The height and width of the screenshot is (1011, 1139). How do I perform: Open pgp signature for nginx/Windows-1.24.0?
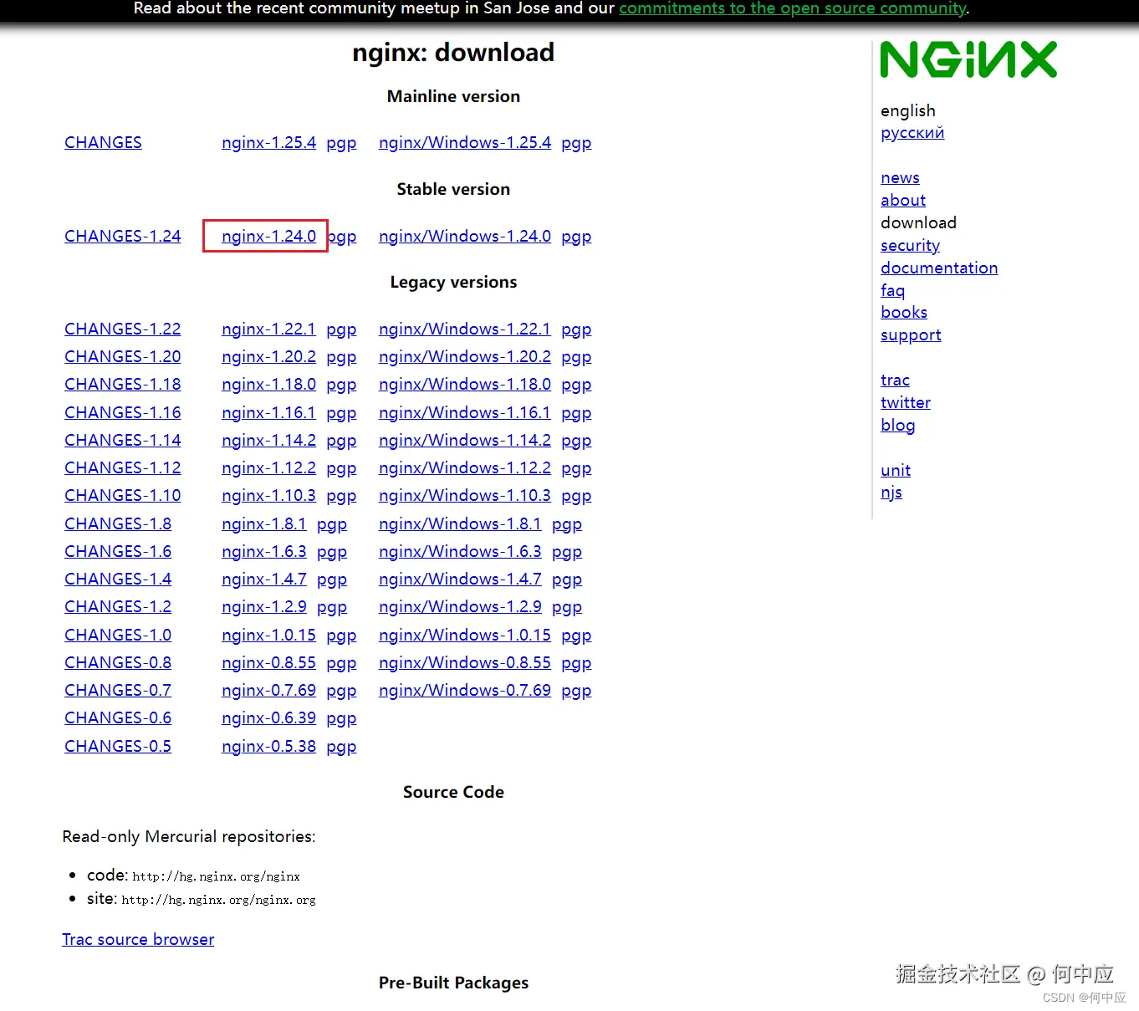(x=576, y=237)
